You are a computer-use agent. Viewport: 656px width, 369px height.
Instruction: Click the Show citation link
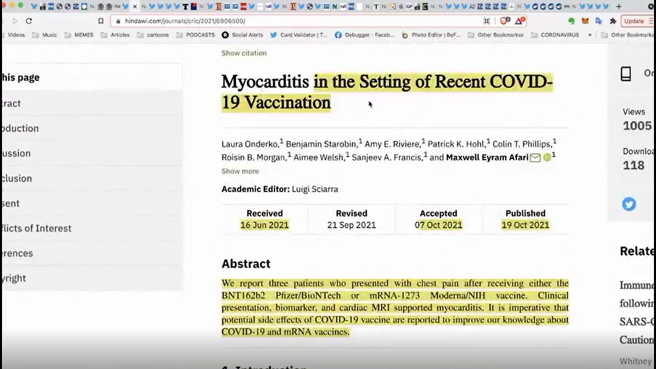[244, 53]
